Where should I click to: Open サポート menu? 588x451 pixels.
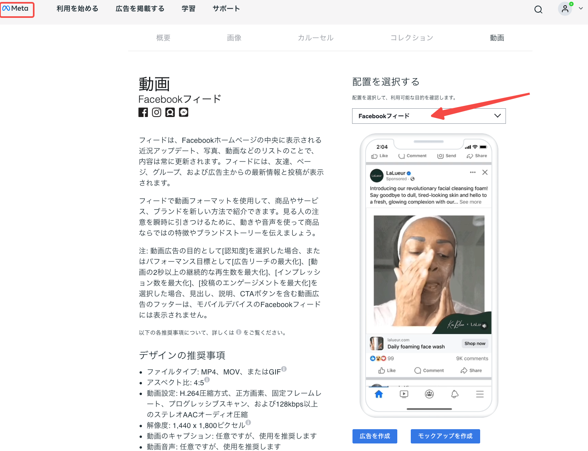pos(226,9)
